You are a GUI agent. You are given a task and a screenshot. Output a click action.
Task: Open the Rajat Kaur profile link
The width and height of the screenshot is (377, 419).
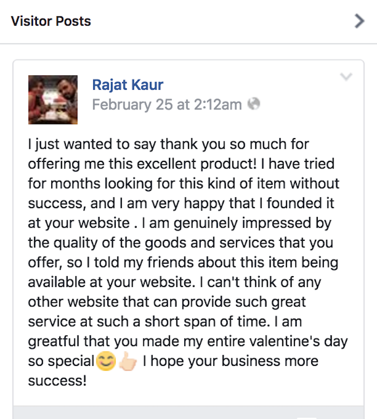[127, 84]
